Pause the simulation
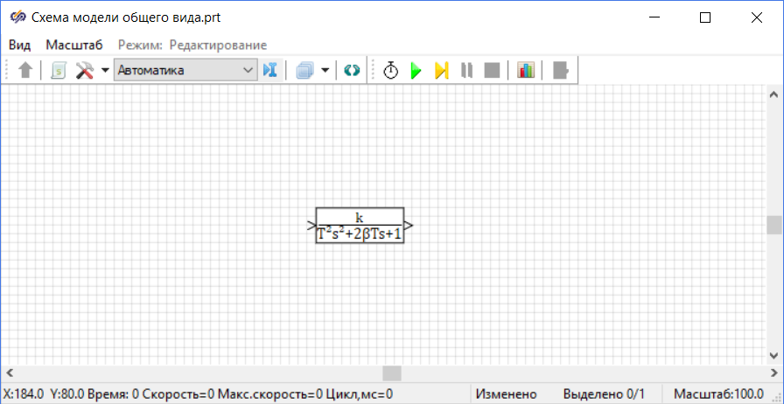 [467, 71]
